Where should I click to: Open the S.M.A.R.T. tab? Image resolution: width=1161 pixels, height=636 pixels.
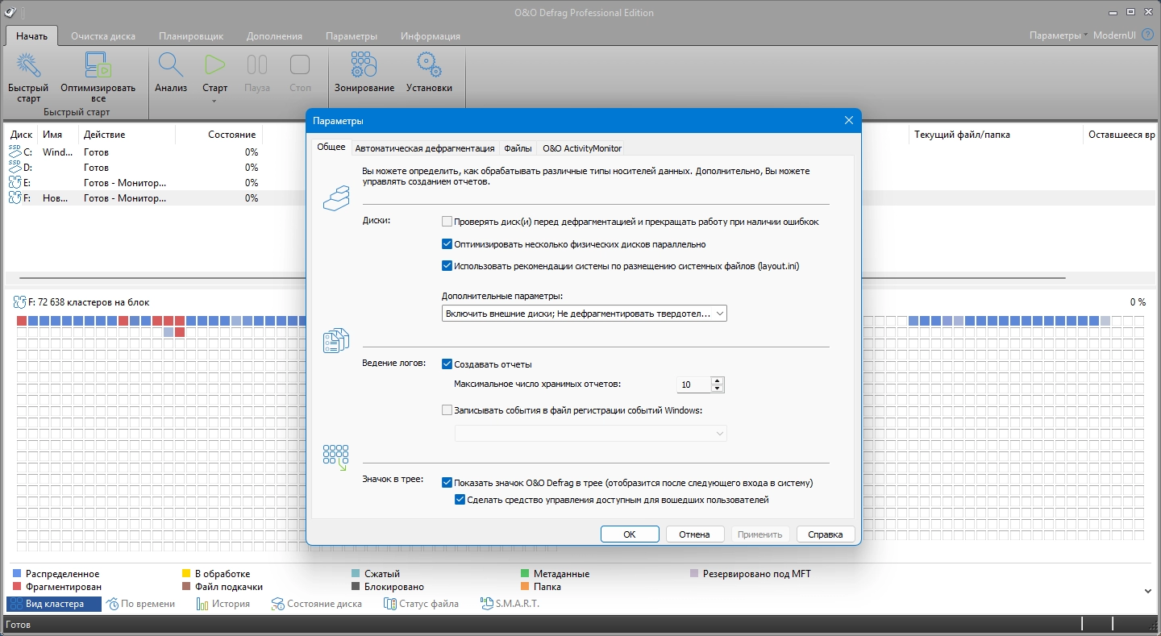pos(510,604)
